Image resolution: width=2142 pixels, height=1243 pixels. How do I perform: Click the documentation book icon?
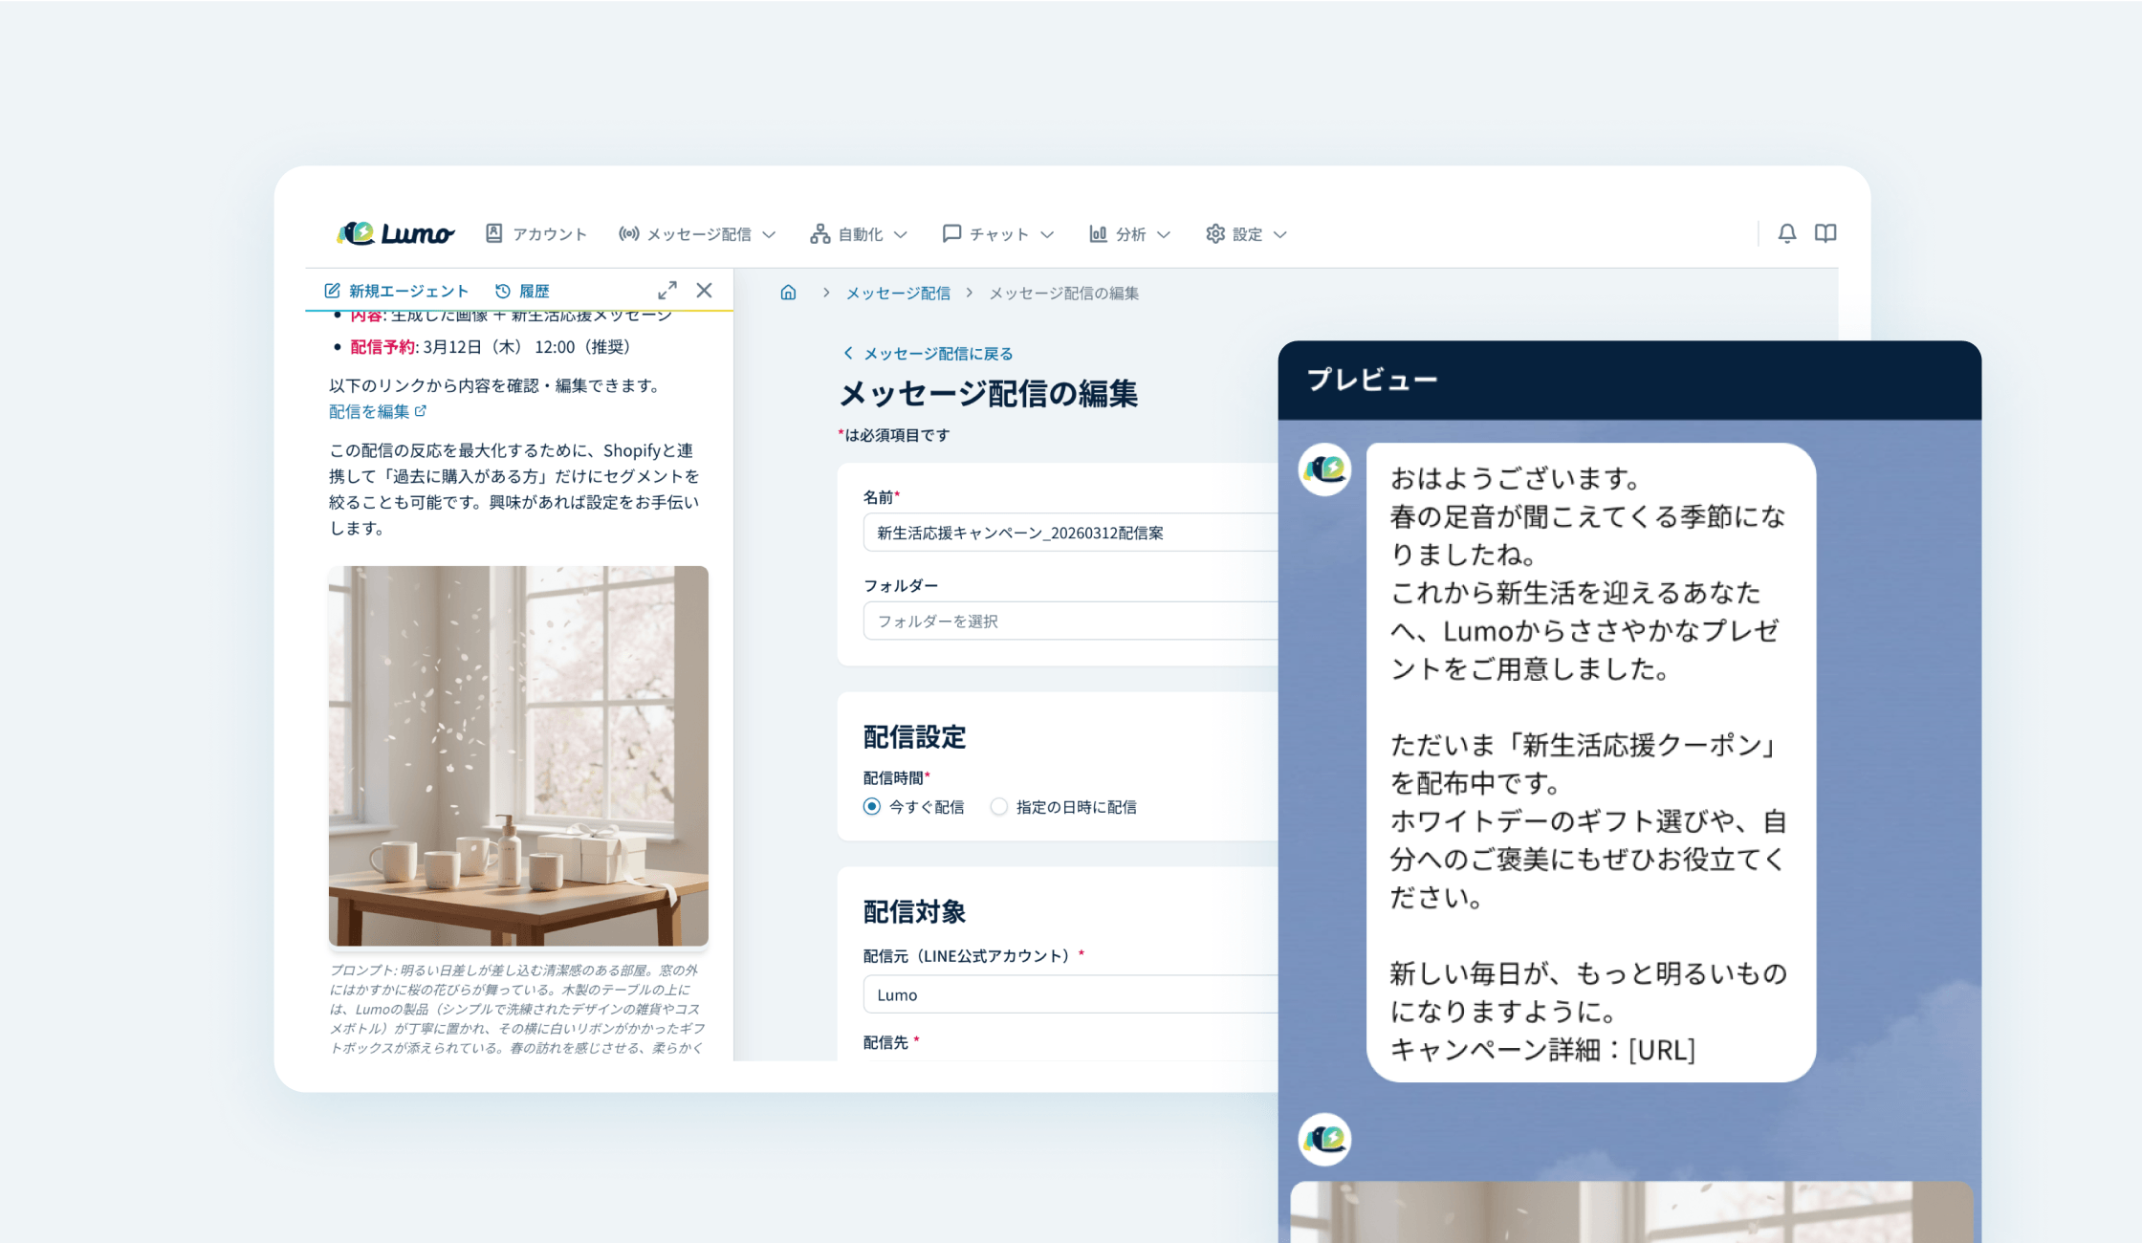coord(1825,233)
